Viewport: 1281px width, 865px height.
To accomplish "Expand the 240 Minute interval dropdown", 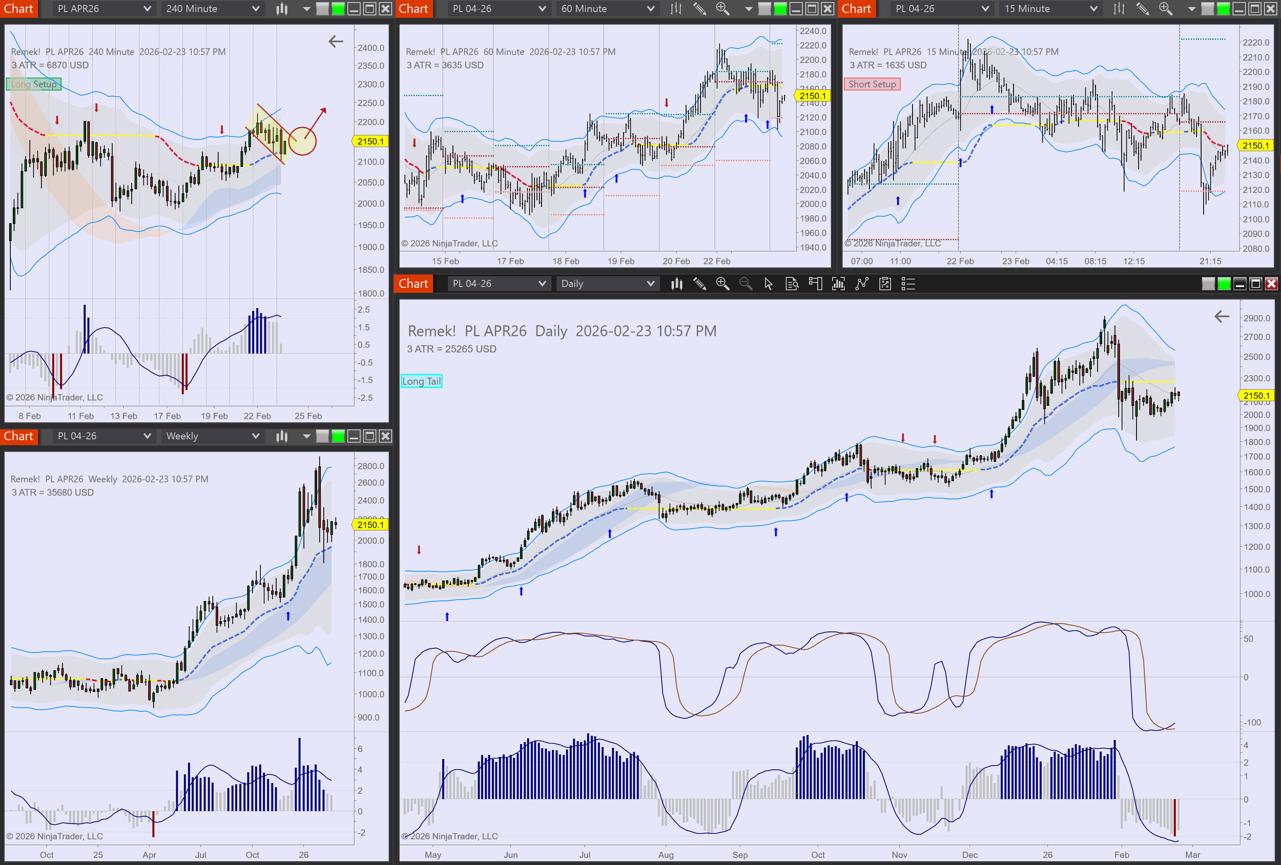I will pyautogui.click(x=255, y=9).
